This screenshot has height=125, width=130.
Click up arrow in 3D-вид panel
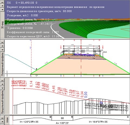(2, 6)
